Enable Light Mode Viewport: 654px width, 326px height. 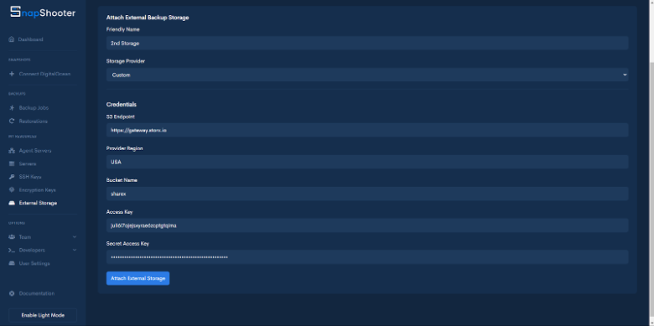coord(43,315)
